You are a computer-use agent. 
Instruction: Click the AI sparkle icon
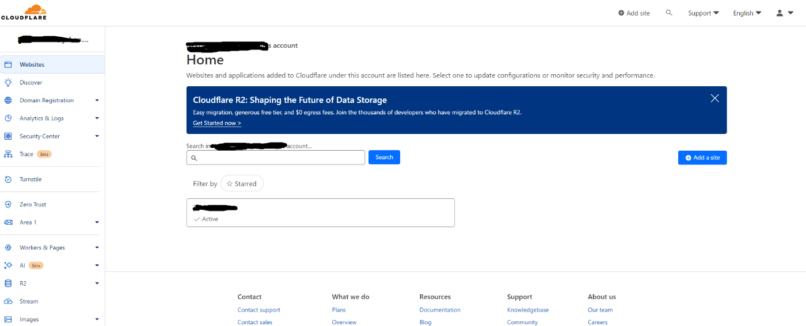coord(8,265)
